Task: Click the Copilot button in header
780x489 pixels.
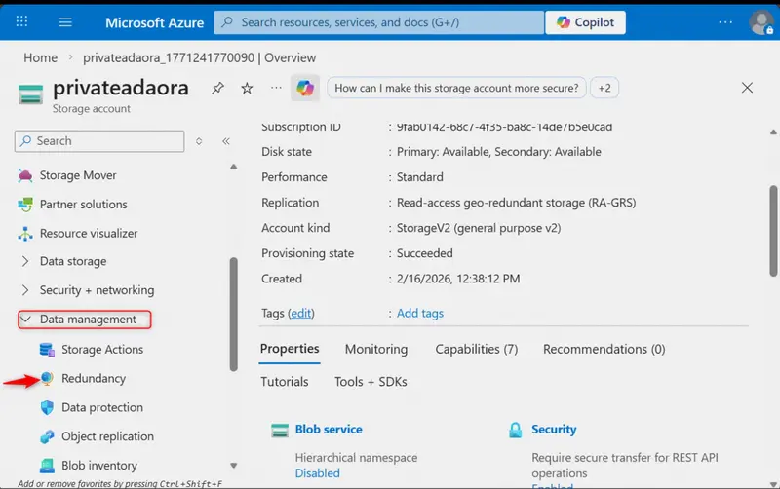Action: coord(586,22)
